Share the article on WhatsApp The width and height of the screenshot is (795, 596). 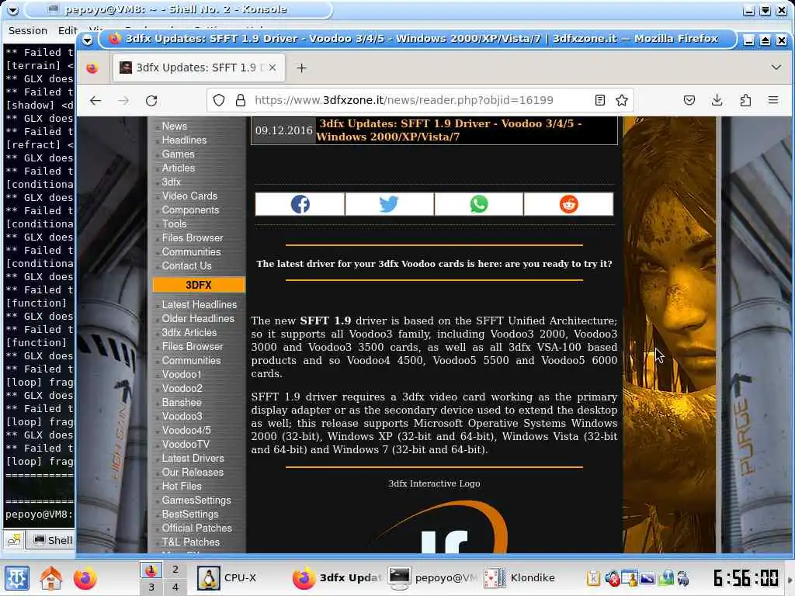[478, 204]
